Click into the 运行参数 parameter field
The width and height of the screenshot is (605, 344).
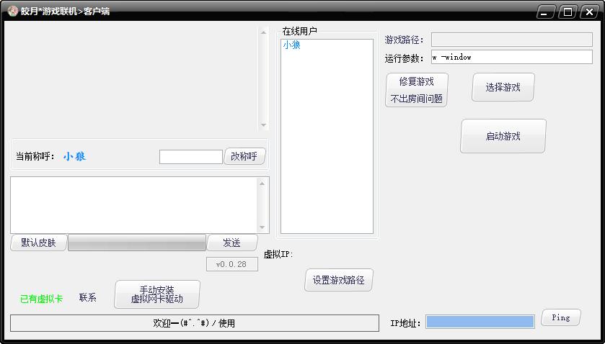(x=512, y=57)
